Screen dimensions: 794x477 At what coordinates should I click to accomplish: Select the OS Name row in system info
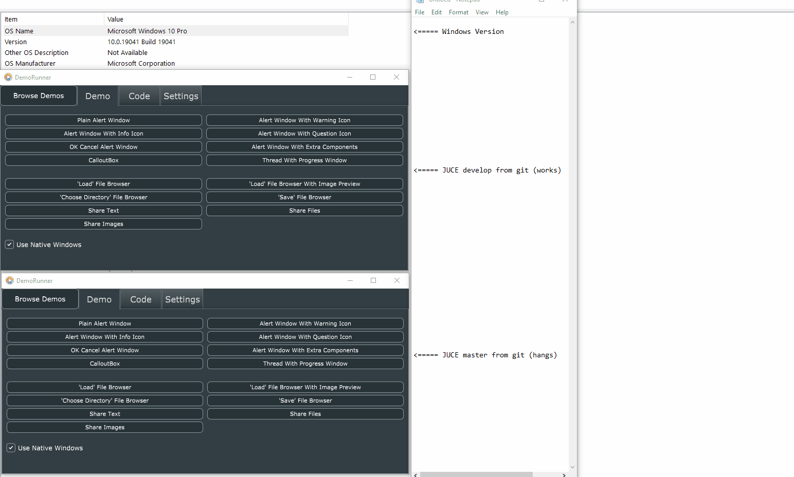coord(175,31)
